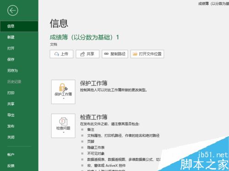
Task: Click the 检查工作簿 section heading
Action: point(93,117)
